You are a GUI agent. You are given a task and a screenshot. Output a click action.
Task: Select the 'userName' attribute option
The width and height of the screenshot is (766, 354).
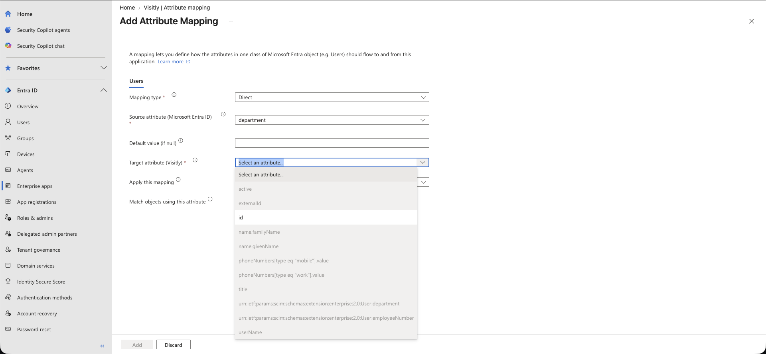(x=326, y=332)
